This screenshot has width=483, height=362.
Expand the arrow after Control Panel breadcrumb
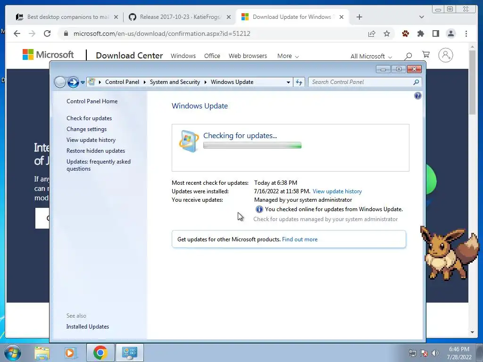[x=144, y=82]
